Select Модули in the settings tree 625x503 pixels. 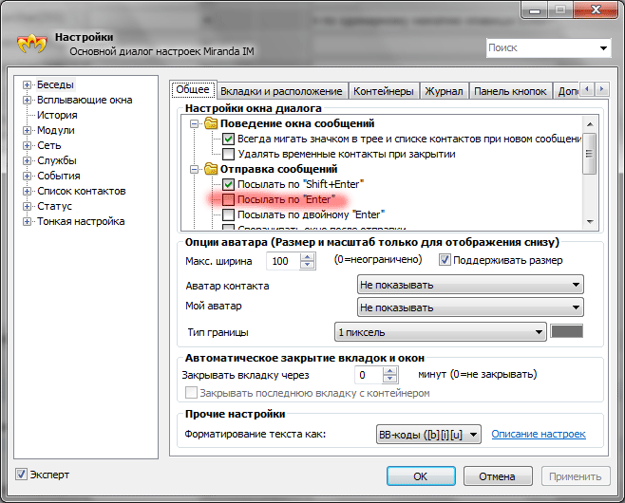click(56, 130)
